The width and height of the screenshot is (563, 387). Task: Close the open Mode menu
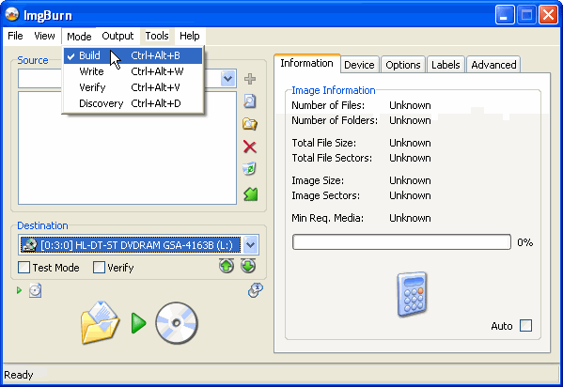(x=79, y=37)
